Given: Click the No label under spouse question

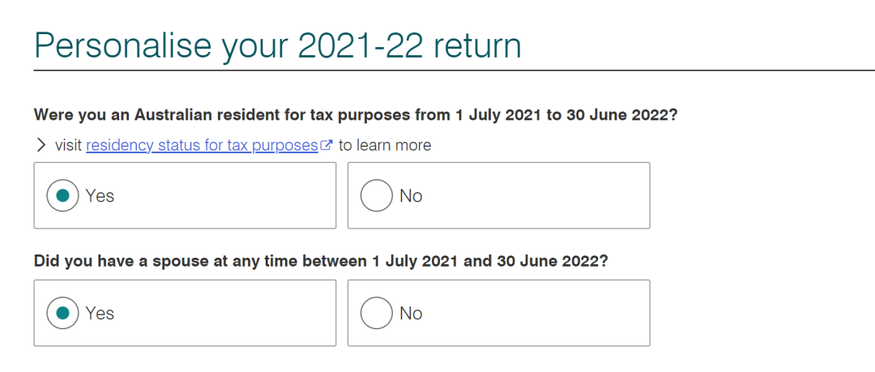Looking at the screenshot, I should coord(412,313).
